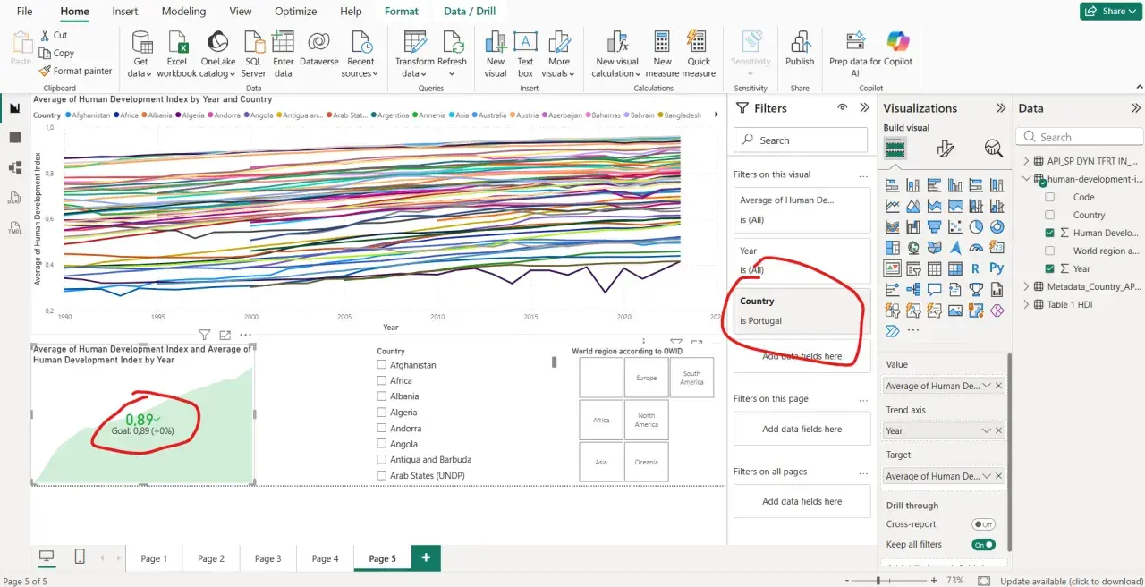
Task: Check the Albania slicer box
Action: (382, 396)
